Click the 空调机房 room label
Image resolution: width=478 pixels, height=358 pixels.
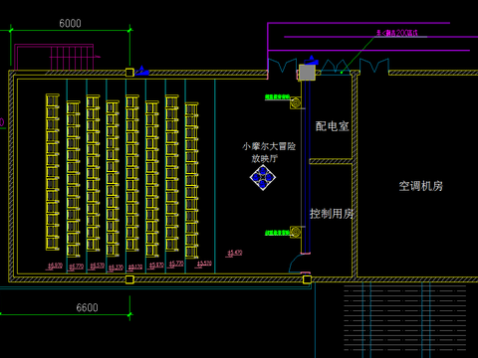[421, 186]
